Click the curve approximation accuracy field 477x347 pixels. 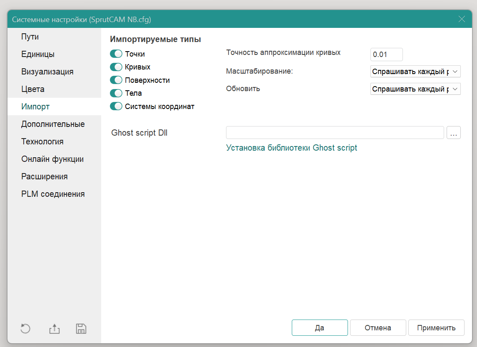tap(386, 55)
